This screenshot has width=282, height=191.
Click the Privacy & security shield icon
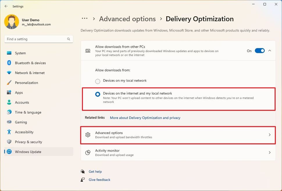tap(8, 142)
